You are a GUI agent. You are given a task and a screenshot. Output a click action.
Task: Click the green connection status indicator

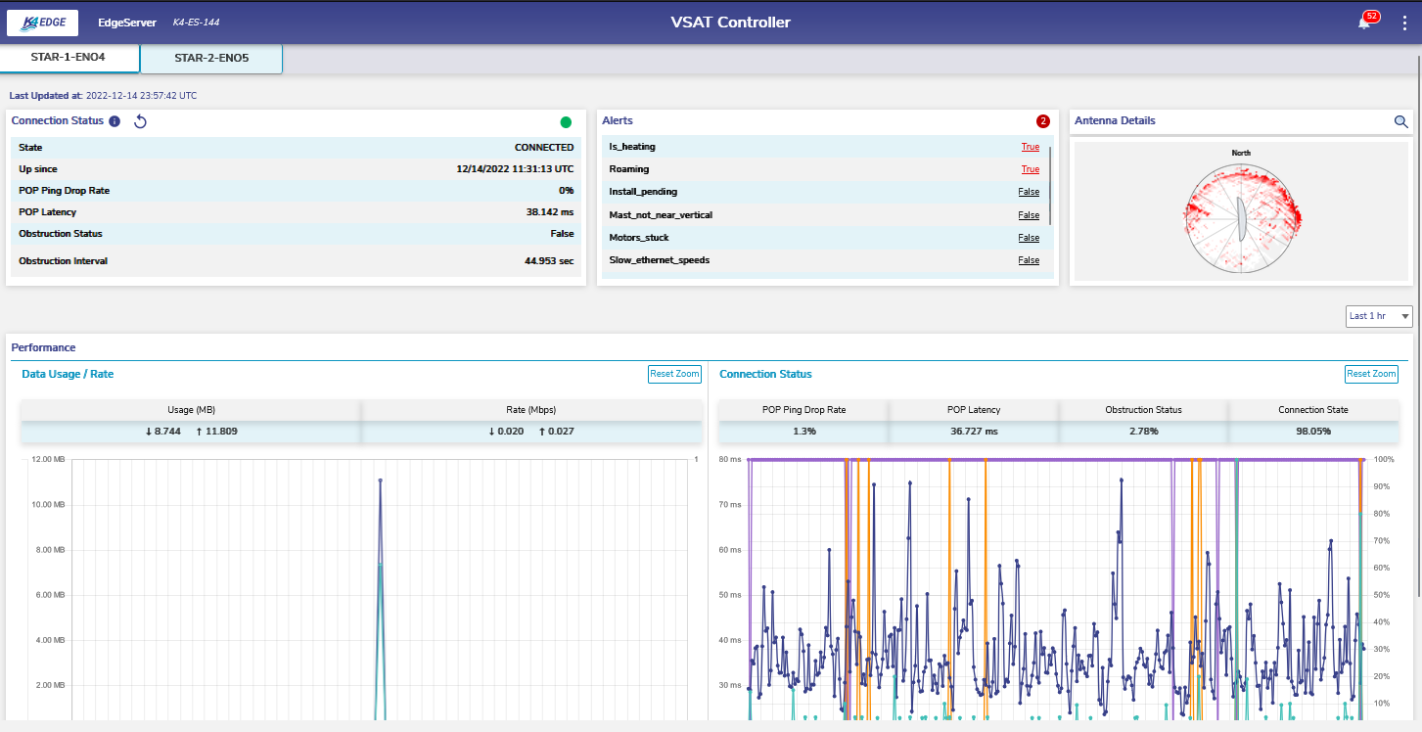point(566,122)
